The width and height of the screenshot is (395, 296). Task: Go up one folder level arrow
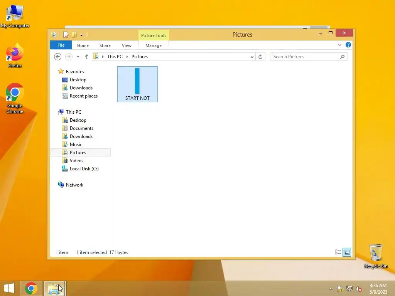(x=87, y=57)
